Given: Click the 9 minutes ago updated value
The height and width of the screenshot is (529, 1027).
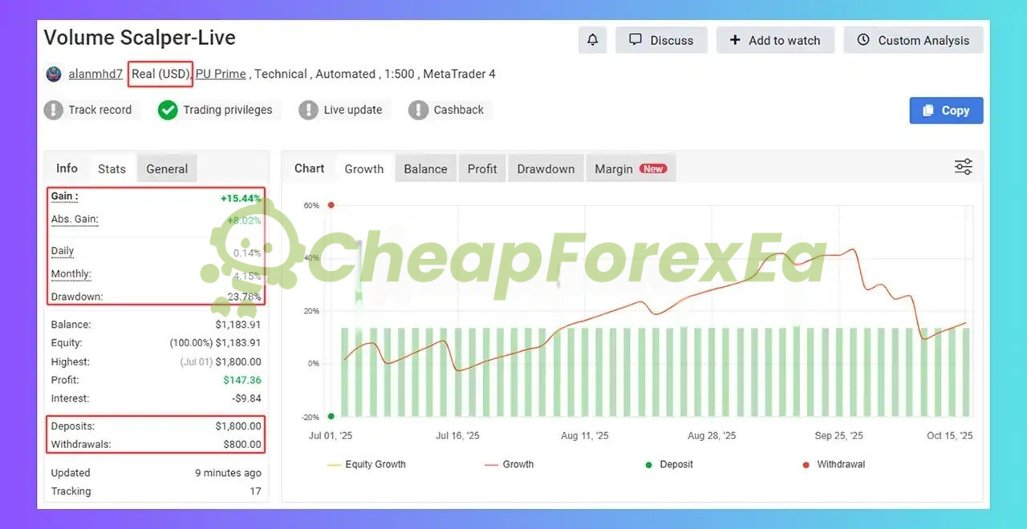Looking at the screenshot, I should [228, 473].
